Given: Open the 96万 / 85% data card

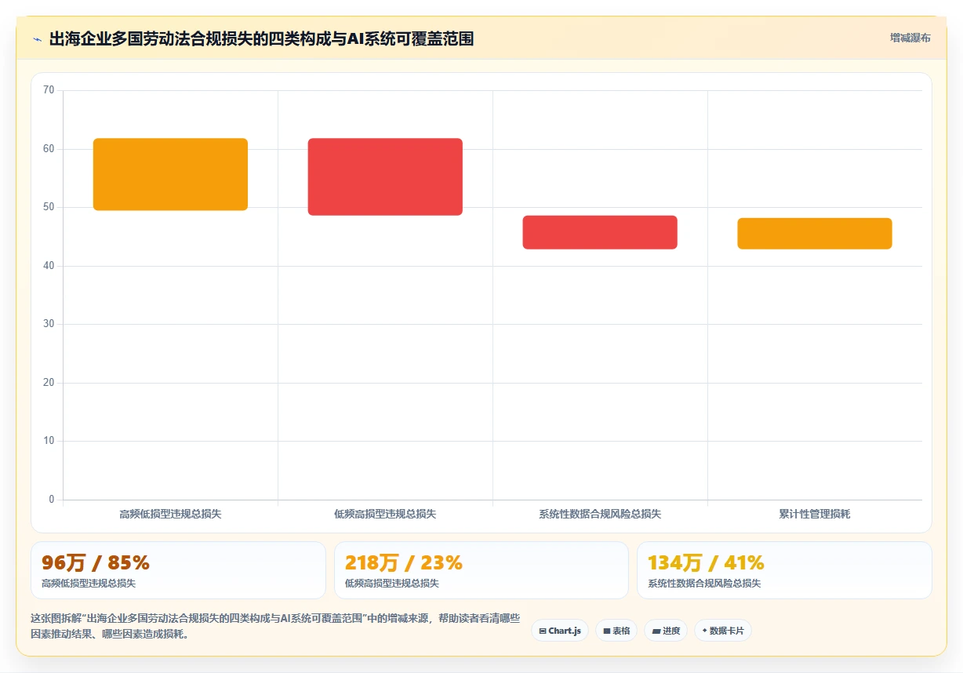Looking at the screenshot, I should [x=178, y=570].
